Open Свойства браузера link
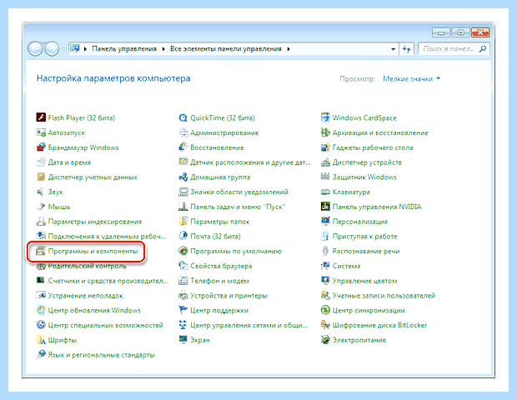Screen dimensions: 517x400 point(221,266)
